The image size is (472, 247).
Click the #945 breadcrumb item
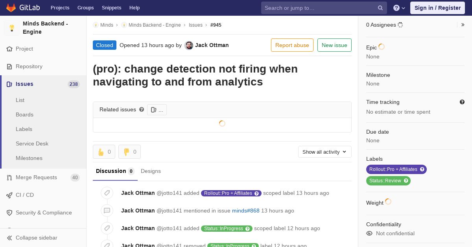[216, 25]
